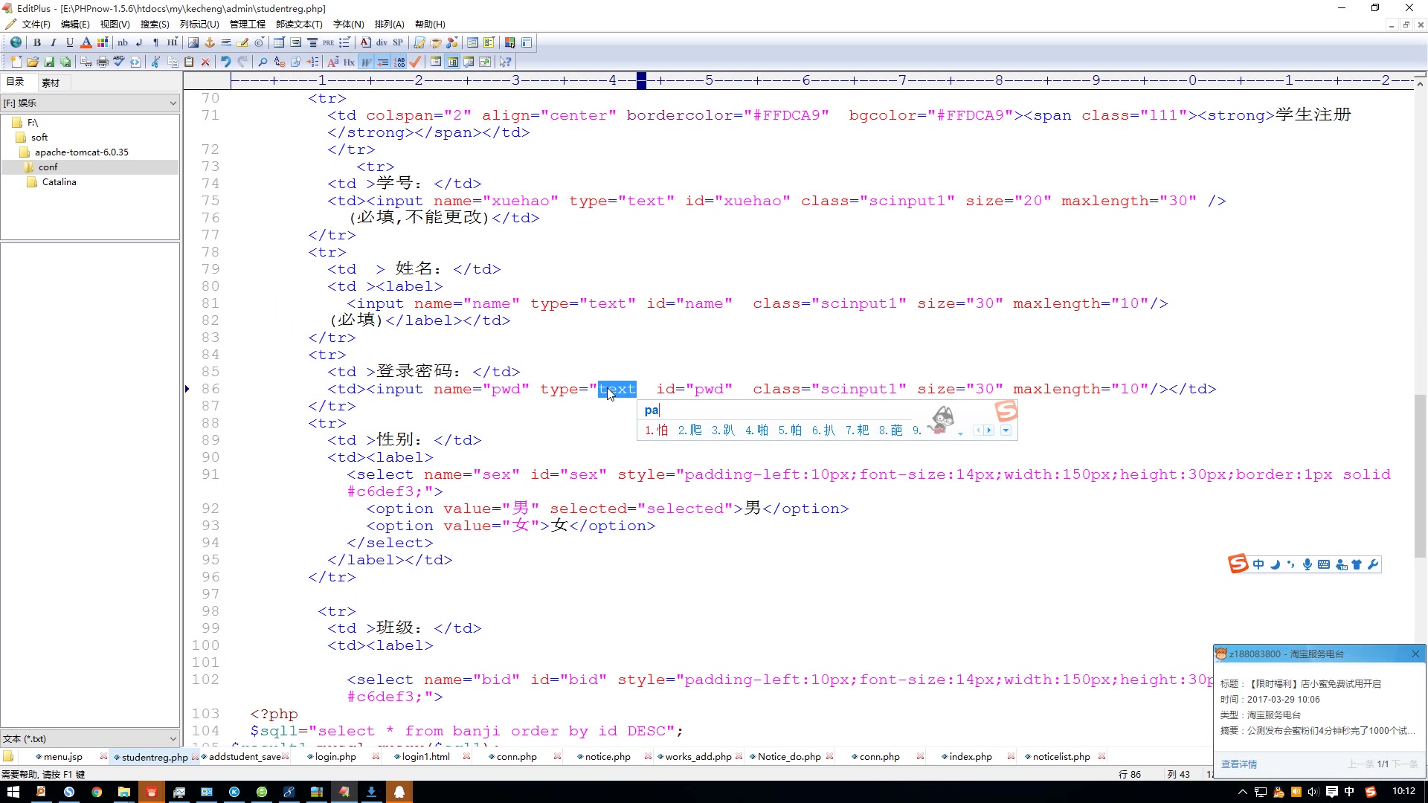
Task: Cut selection with scissors icon
Action: click(x=155, y=62)
